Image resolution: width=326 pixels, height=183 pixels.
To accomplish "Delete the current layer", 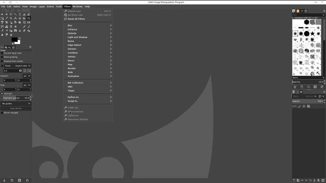I will (x=323, y=180).
